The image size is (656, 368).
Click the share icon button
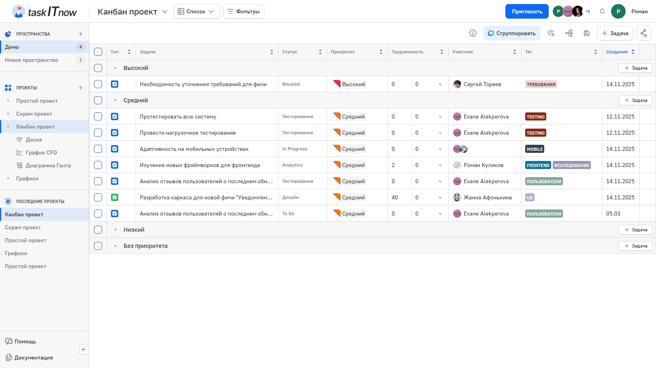(643, 33)
